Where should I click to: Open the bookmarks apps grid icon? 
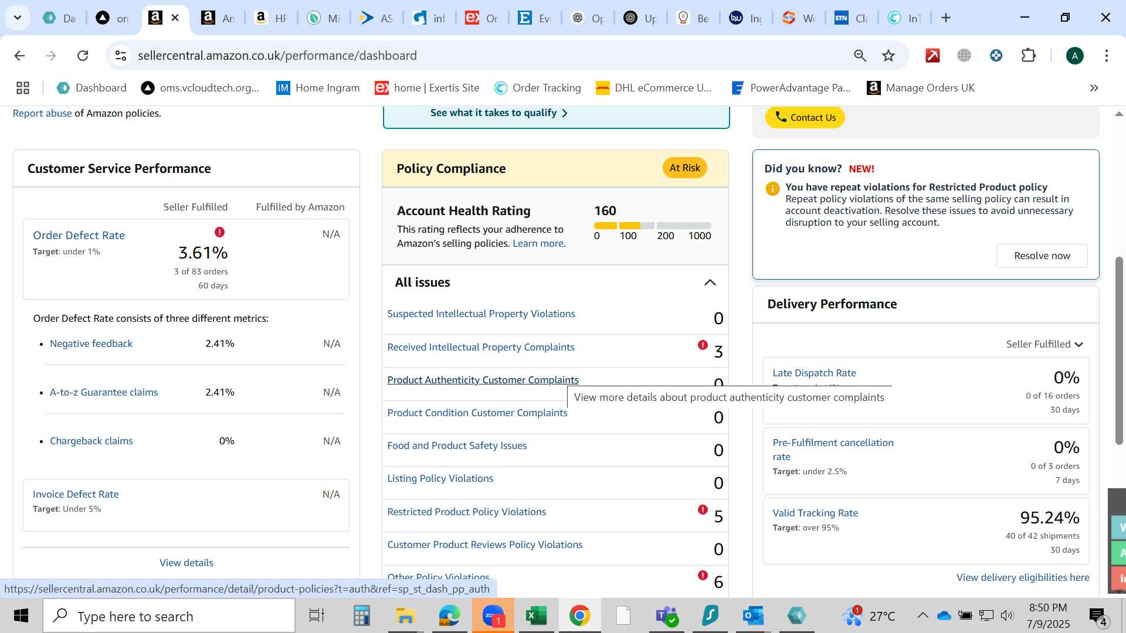(x=23, y=88)
